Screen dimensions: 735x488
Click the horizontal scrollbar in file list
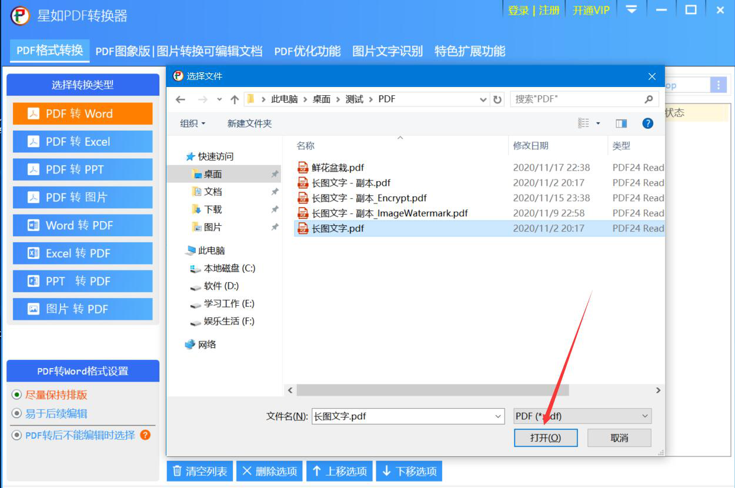433,390
